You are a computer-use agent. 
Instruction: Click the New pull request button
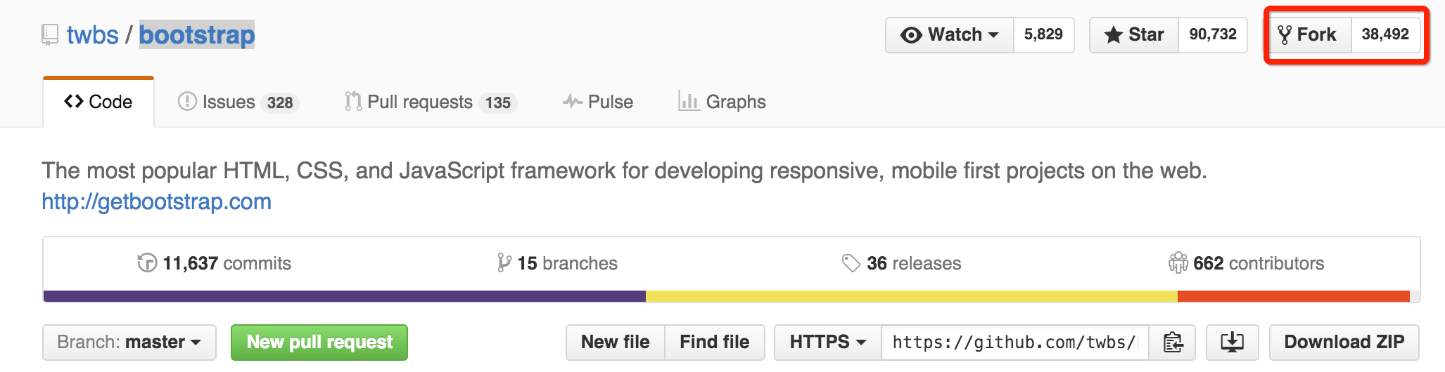pos(319,343)
